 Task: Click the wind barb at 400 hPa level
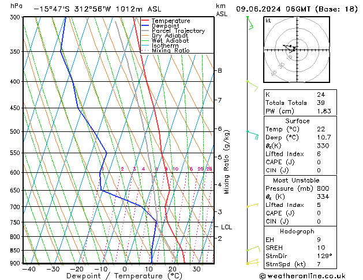(x=252, y=84)
